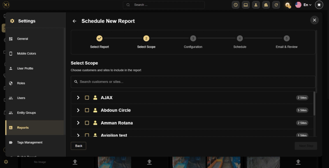This screenshot has width=329, height=168.
Task: Click the 5 Sites badge on Abdoun Circle
Action: click(302, 110)
